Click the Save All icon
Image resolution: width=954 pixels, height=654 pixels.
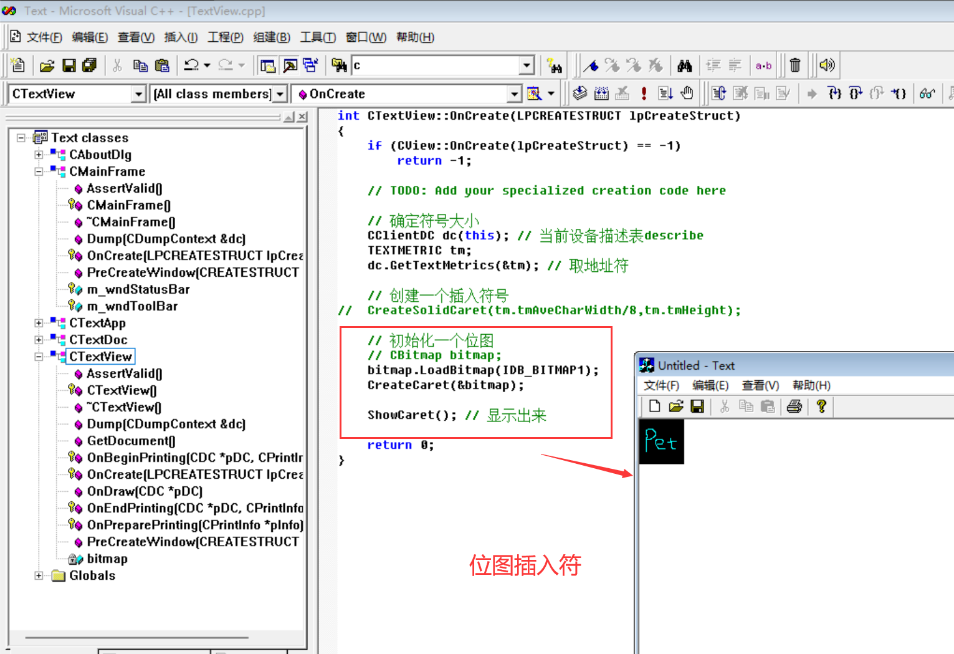pyautogui.click(x=90, y=65)
